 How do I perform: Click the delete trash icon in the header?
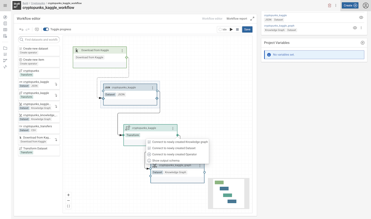coord(329,5)
